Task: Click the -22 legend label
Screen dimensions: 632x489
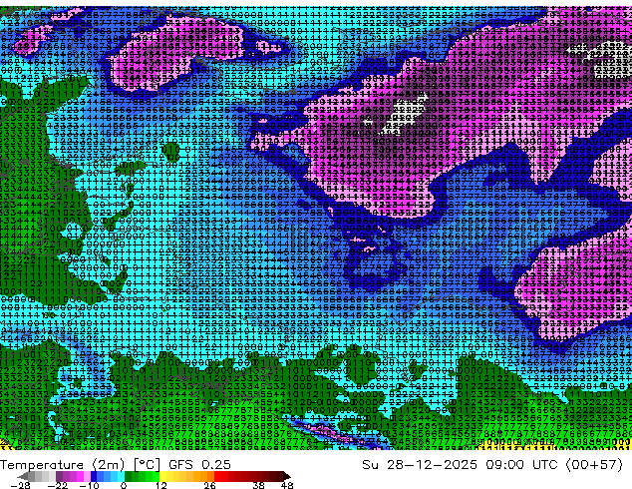Action: pos(58,485)
